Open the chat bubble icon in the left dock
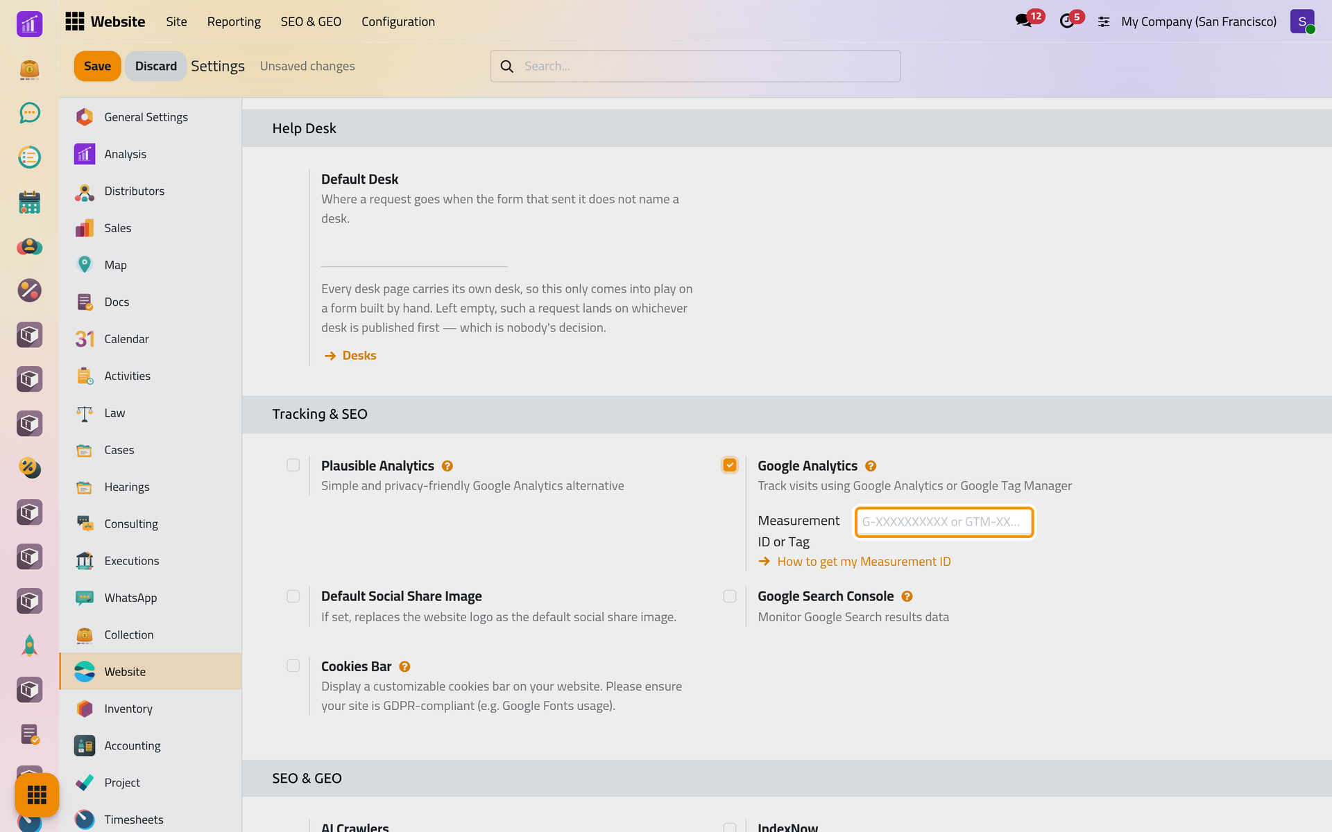This screenshot has height=832, width=1332. pos(29,113)
